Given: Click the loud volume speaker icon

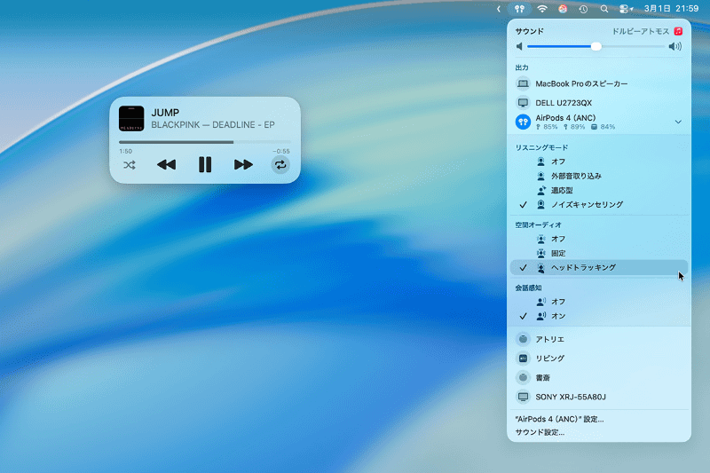Looking at the screenshot, I should coord(675,47).
